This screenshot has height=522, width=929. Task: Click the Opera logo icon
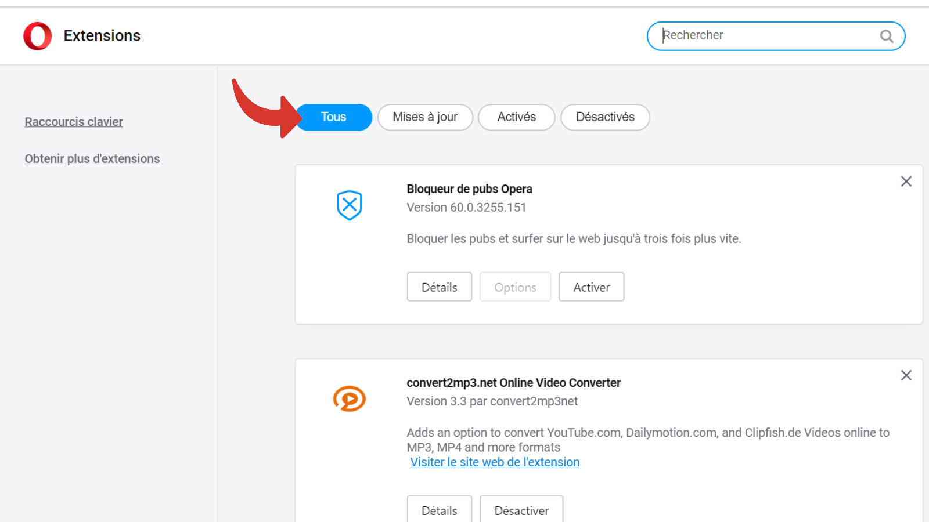pyautogui.click(x=38, y=36)
